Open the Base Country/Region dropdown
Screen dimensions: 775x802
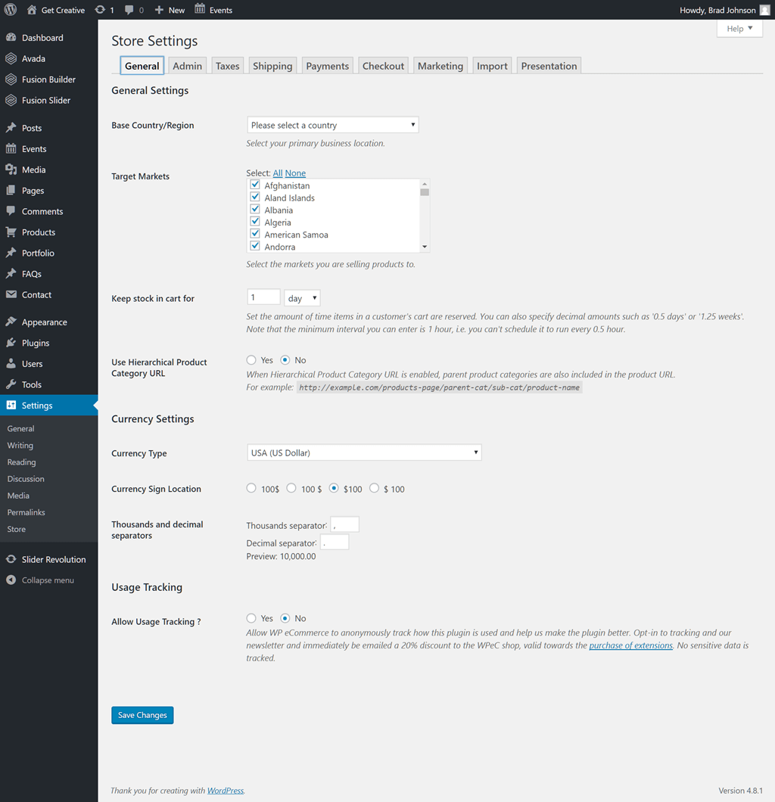coord(332,125)
